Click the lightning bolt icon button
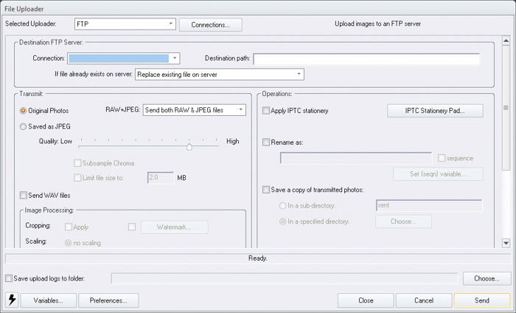Viewport: 516px width, 313px height. tap(12, 300)
